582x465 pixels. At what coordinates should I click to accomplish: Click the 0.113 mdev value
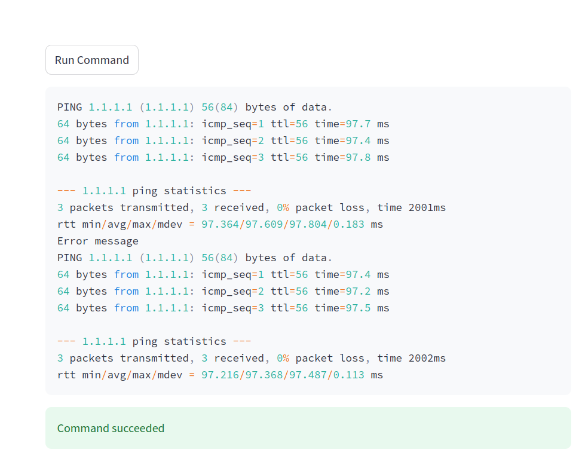pyautogui.click(x=348, y=375)
